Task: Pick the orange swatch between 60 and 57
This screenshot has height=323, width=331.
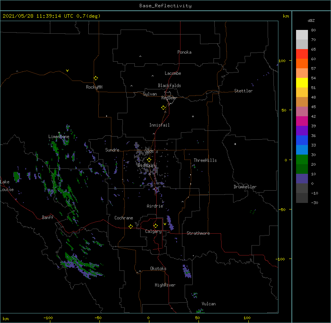Action: 302,63
